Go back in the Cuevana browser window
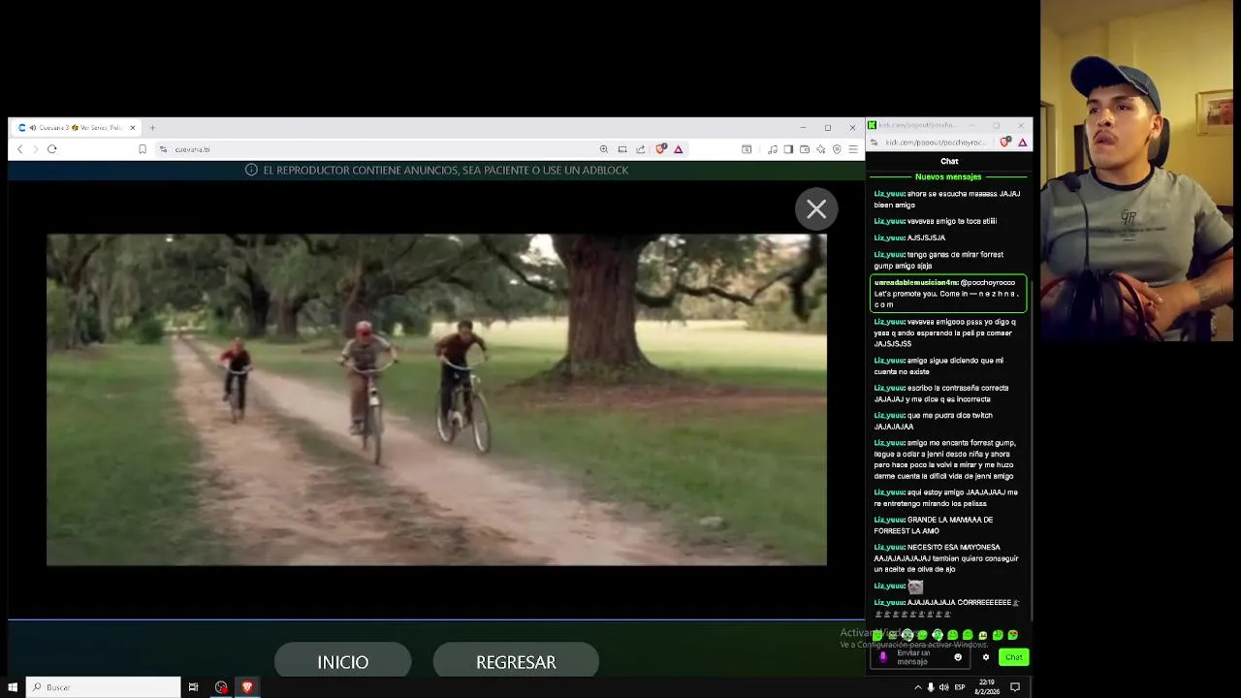The image size is (1241, 698). point(19,149)
